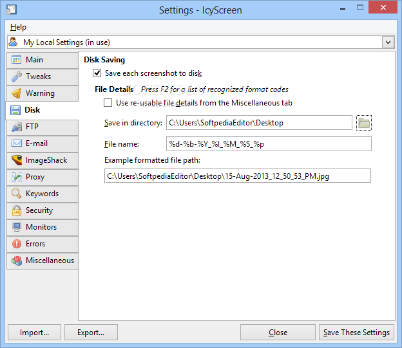Click the Warning bell icon
This screenshot has width=402, height=348.
pyautogui.click(x=16, y=93)
